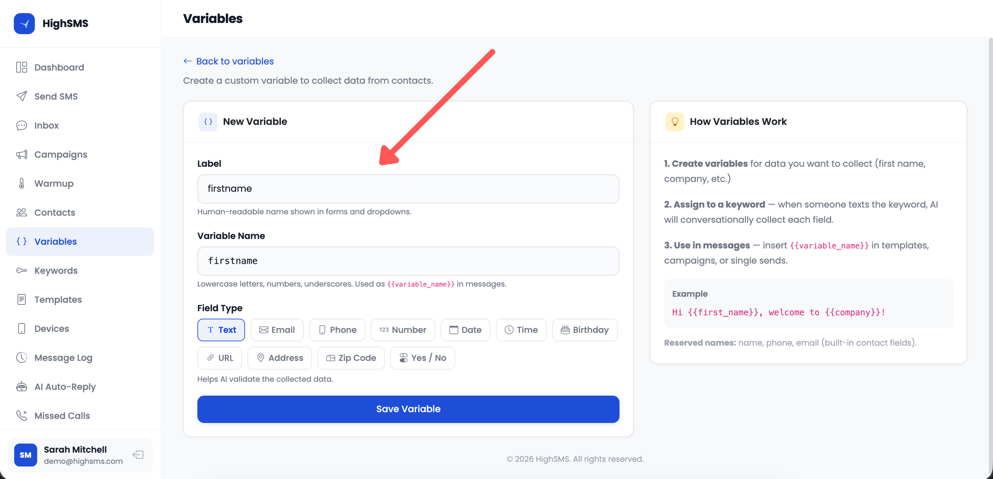Pick the Yes / No field type
Image resolution: width=993 pixels, height=479 pixels.
coord(422,358)
